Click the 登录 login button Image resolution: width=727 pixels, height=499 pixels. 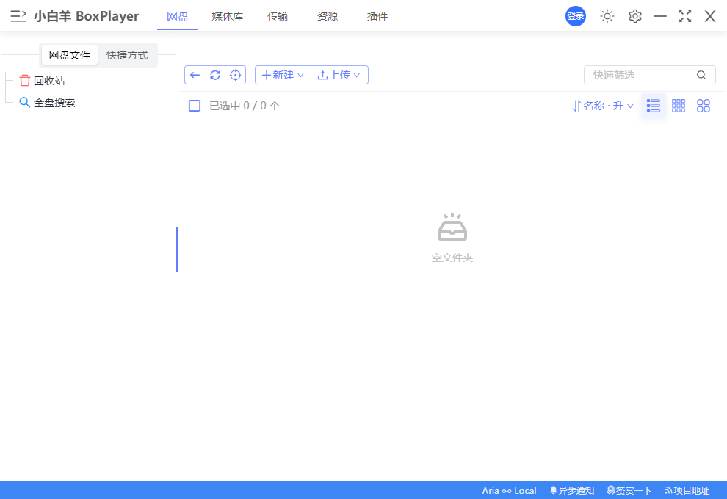tap(575, 15)
